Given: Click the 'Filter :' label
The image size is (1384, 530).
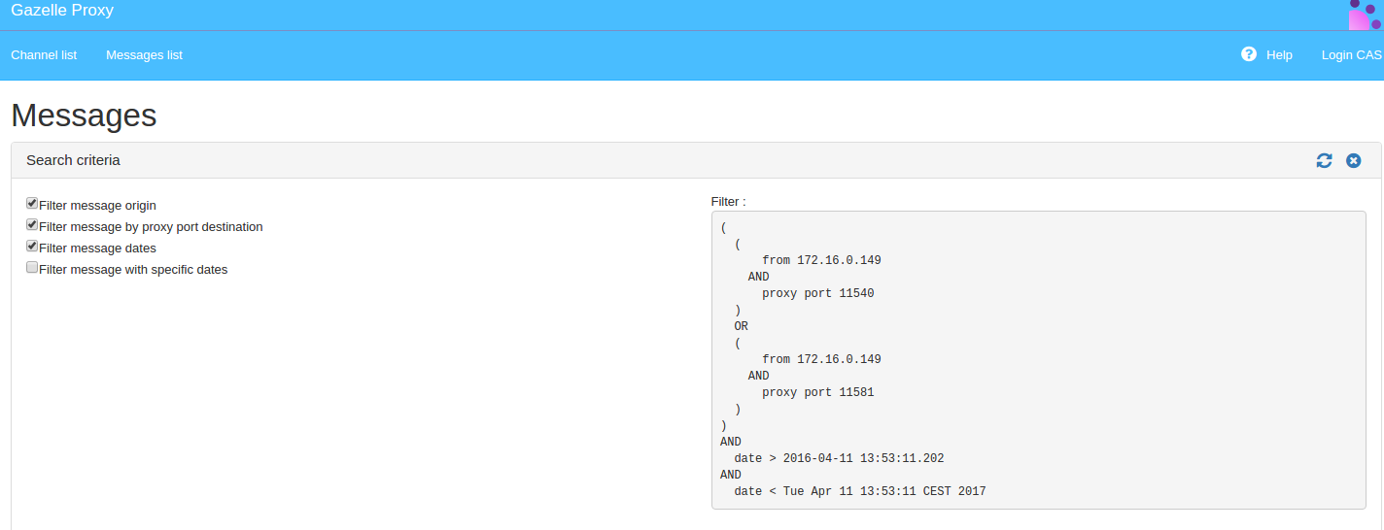Looking at the screenshot, I should tap(728, 202).
